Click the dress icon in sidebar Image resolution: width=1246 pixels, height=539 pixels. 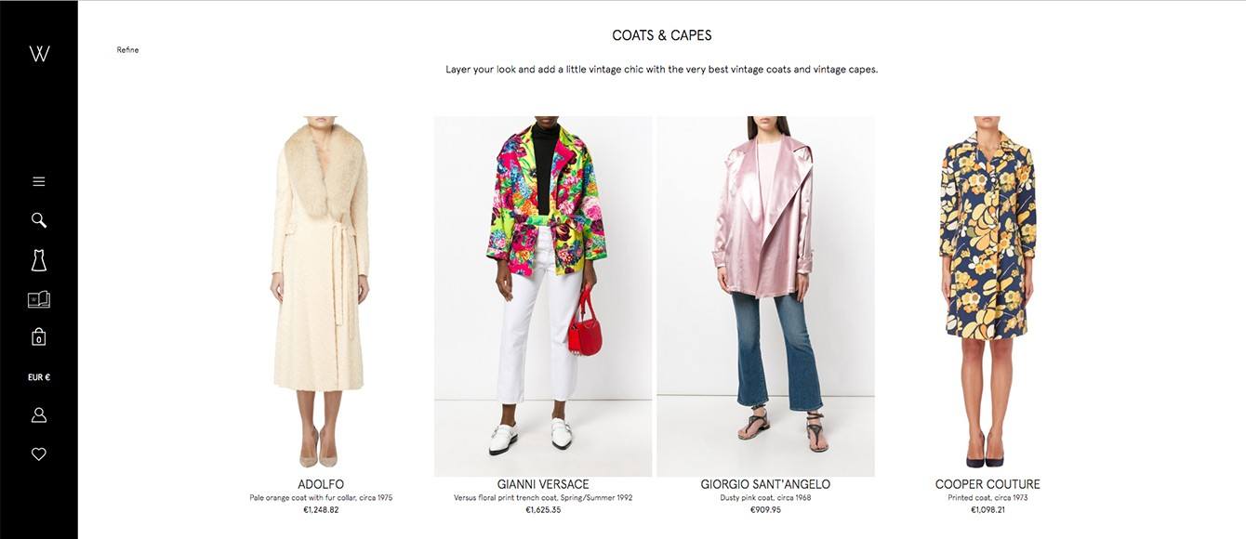click(x=39, y=260)
